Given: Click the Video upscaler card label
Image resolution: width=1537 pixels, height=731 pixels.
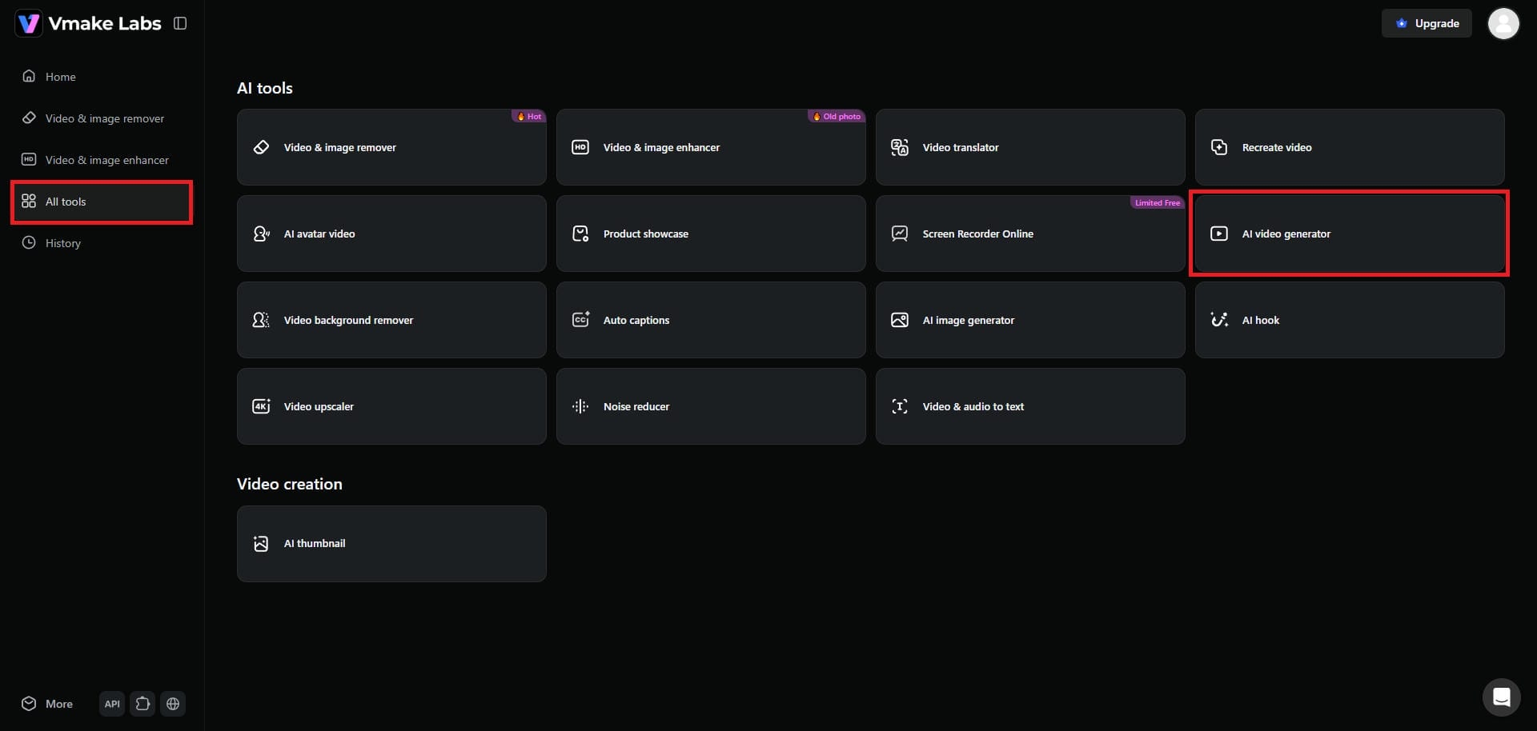Looking at the screenshot, I should 319,406.
